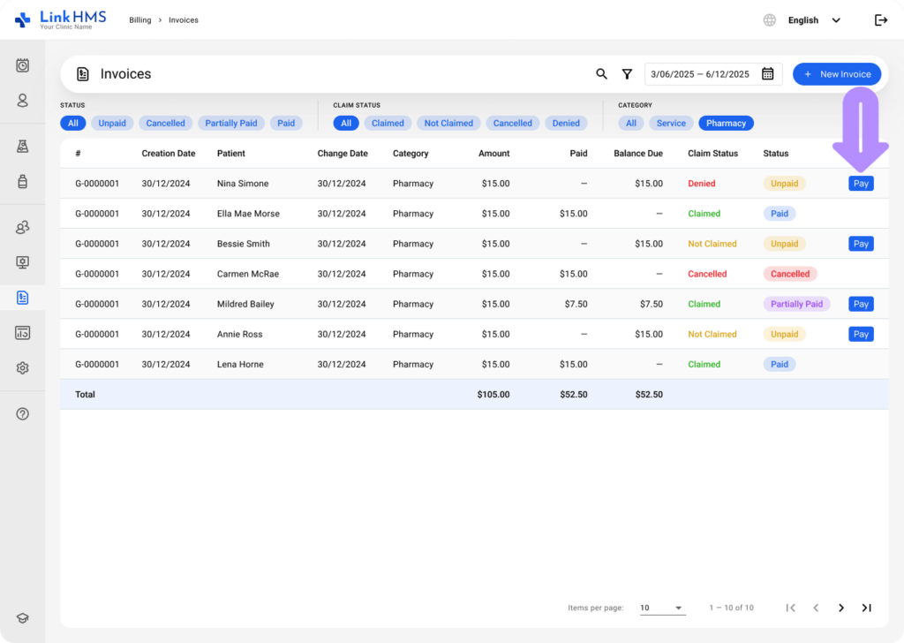Select the Partially Paid status filter chip
The width and height of the screenshot is (904, 643).
point(231,123)
